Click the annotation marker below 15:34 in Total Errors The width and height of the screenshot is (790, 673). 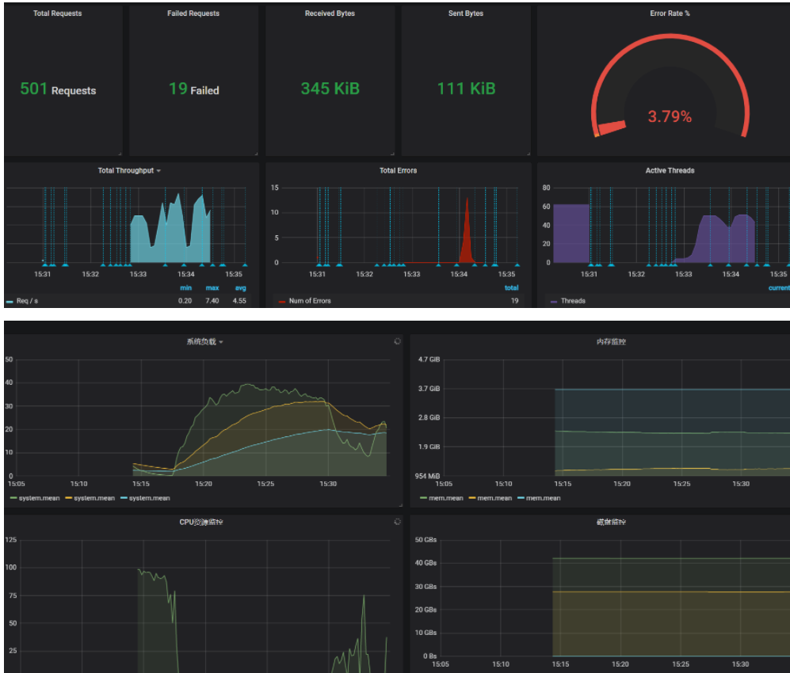[x=456, y=264]
